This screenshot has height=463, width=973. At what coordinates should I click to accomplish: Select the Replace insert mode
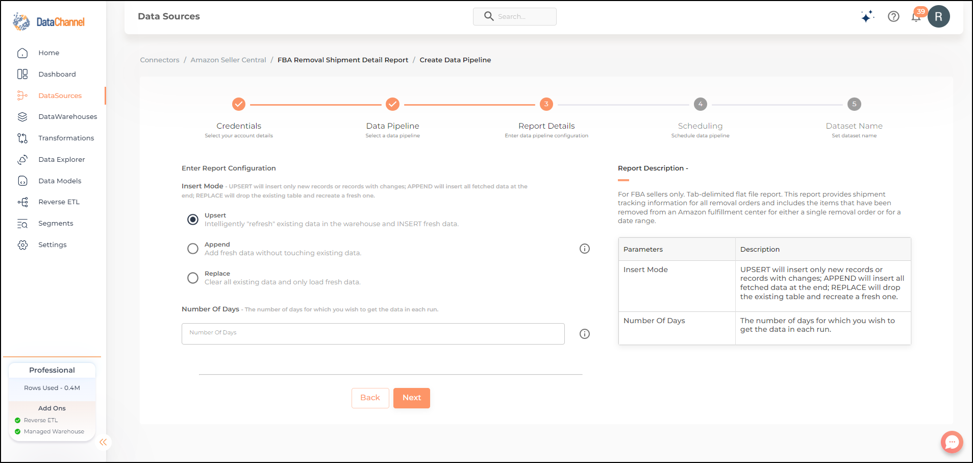193,278
